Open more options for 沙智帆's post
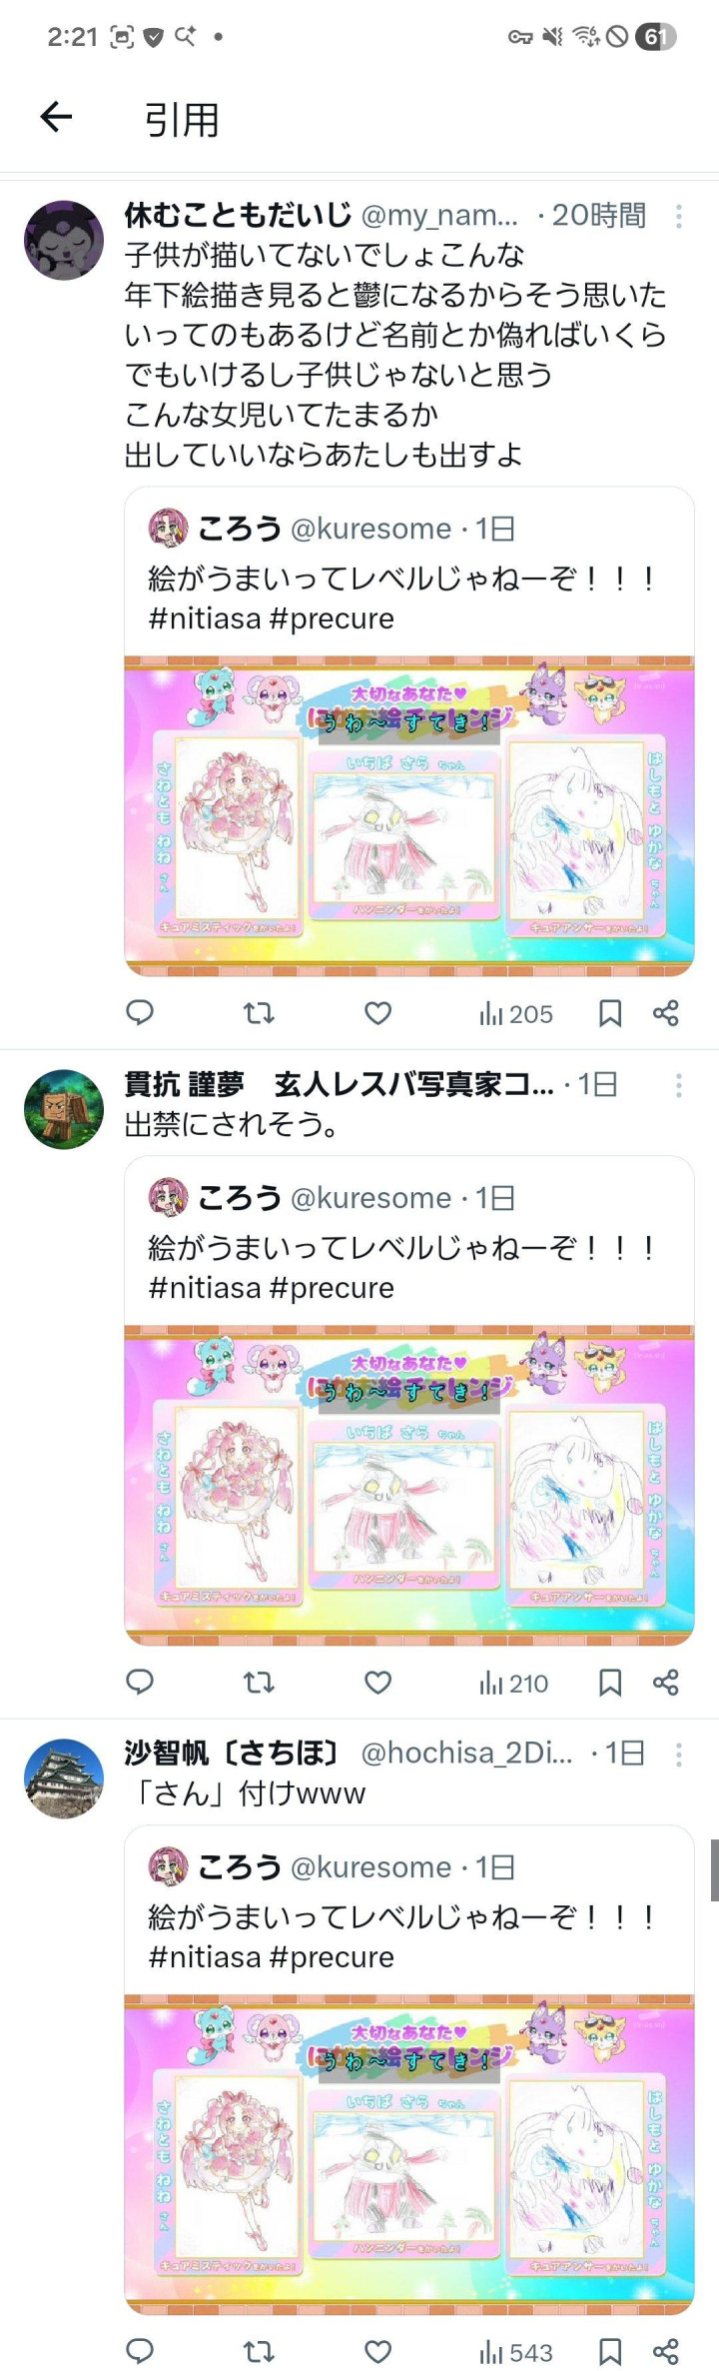This screenshot has height=2371, width=719. pos(679,1754)
